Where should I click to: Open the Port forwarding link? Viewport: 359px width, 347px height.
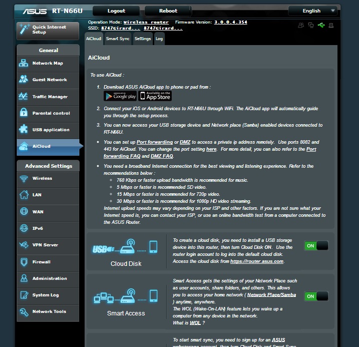[155, 142]
